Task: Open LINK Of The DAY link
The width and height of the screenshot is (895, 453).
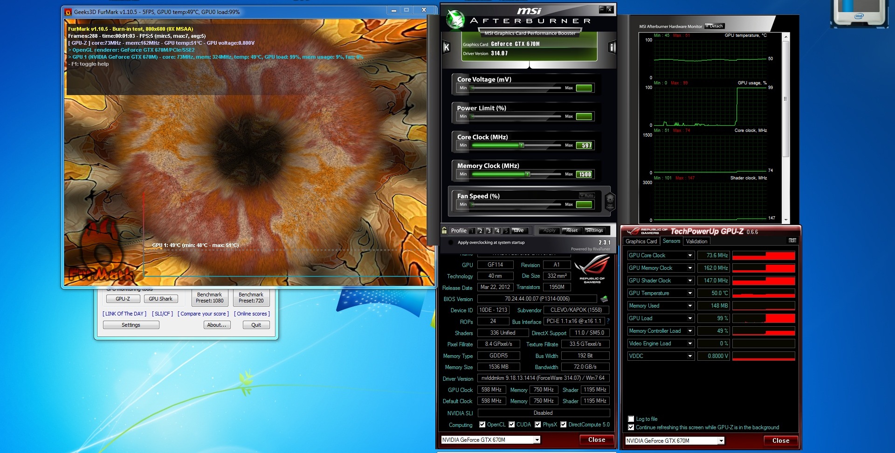Action: point(124,314)
